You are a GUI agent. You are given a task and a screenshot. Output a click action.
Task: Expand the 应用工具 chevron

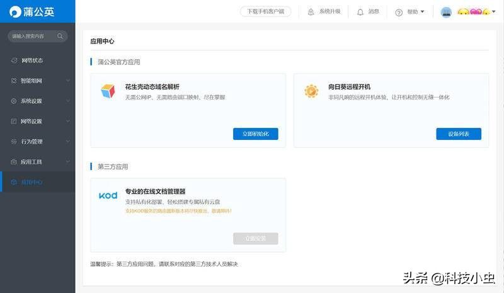[68, 162]
